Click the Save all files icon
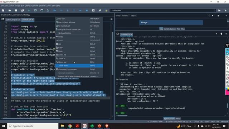This screenshot has height=129, width=229. point(23,10)
